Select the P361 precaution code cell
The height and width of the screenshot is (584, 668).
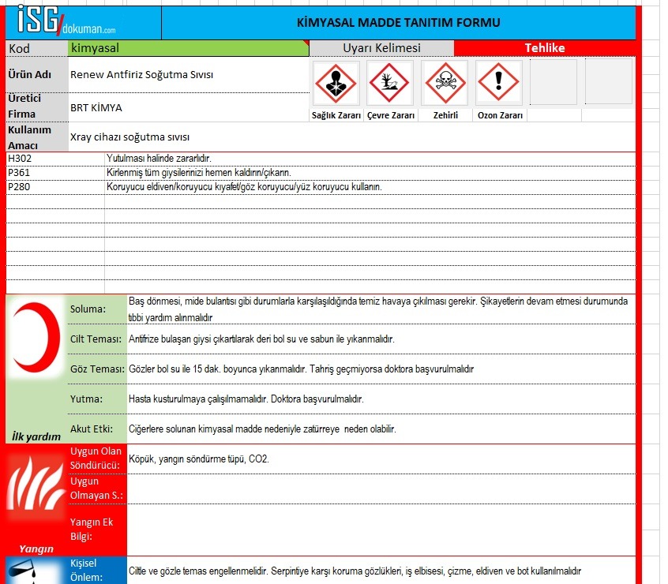click(x=55, y=173)
